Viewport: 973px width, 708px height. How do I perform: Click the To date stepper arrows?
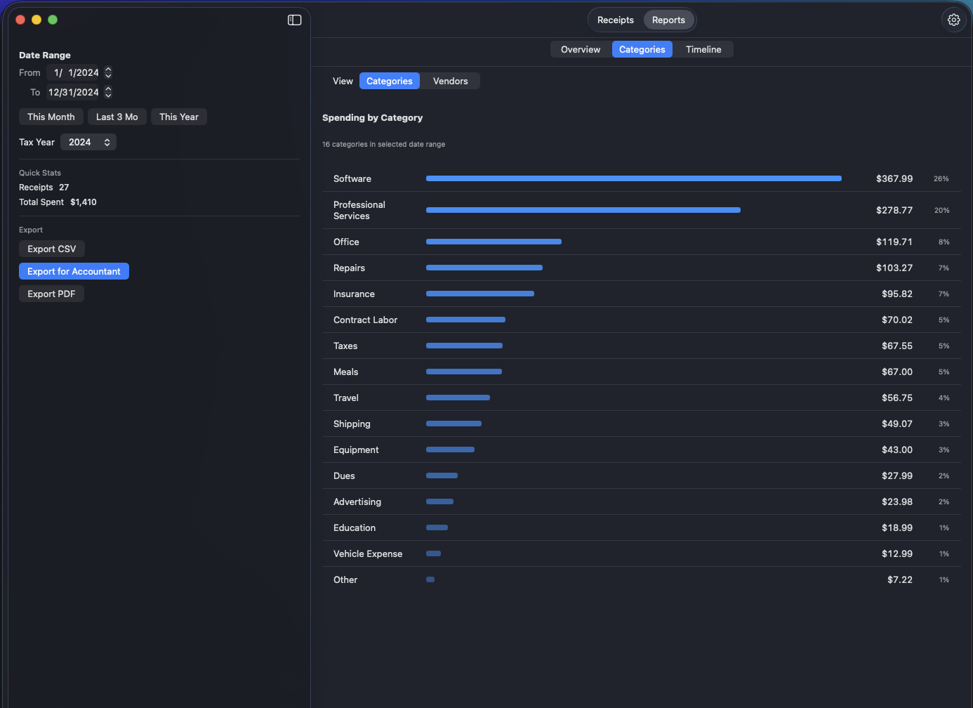coord(108,93)
